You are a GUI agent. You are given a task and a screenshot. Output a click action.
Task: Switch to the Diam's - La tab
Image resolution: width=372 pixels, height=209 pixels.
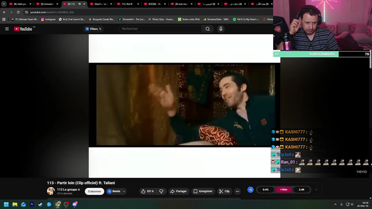click(101, 4)
